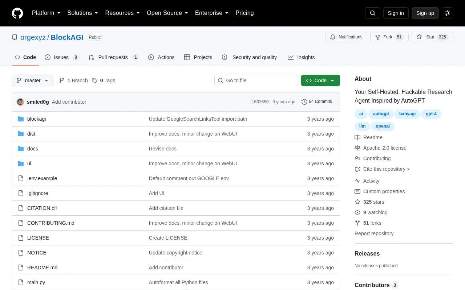
Task: Open the Insights tab
Action: (301, 57)
